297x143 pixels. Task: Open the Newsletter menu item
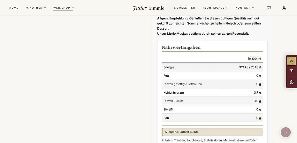tap(185, 8)
